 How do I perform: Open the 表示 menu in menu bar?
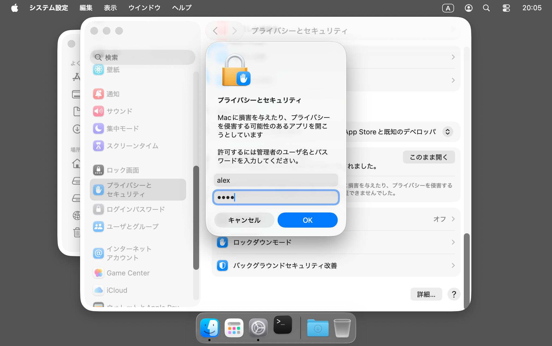pos(110,8)
